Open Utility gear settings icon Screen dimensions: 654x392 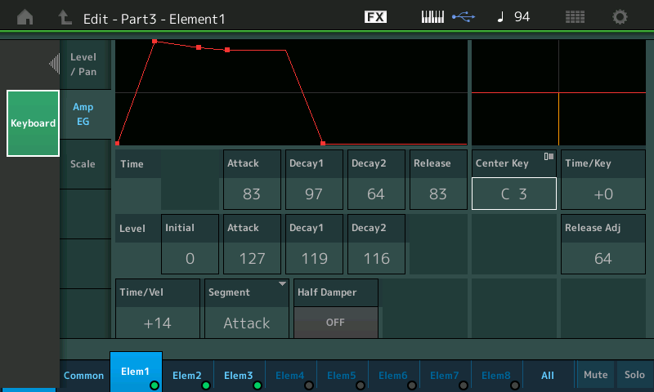pyautogui.click(x=620, y=17)
